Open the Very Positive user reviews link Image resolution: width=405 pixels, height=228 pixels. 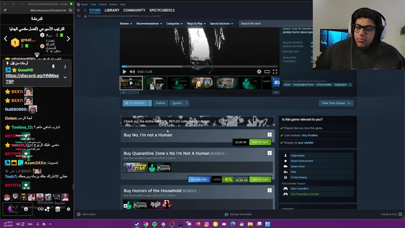click(309, 135)
